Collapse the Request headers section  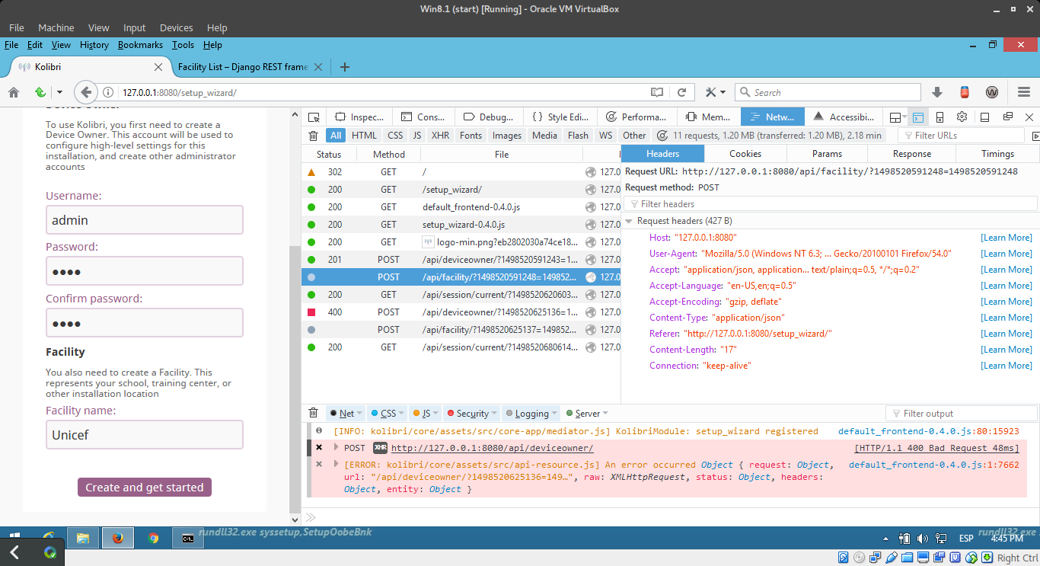point(629,221)
